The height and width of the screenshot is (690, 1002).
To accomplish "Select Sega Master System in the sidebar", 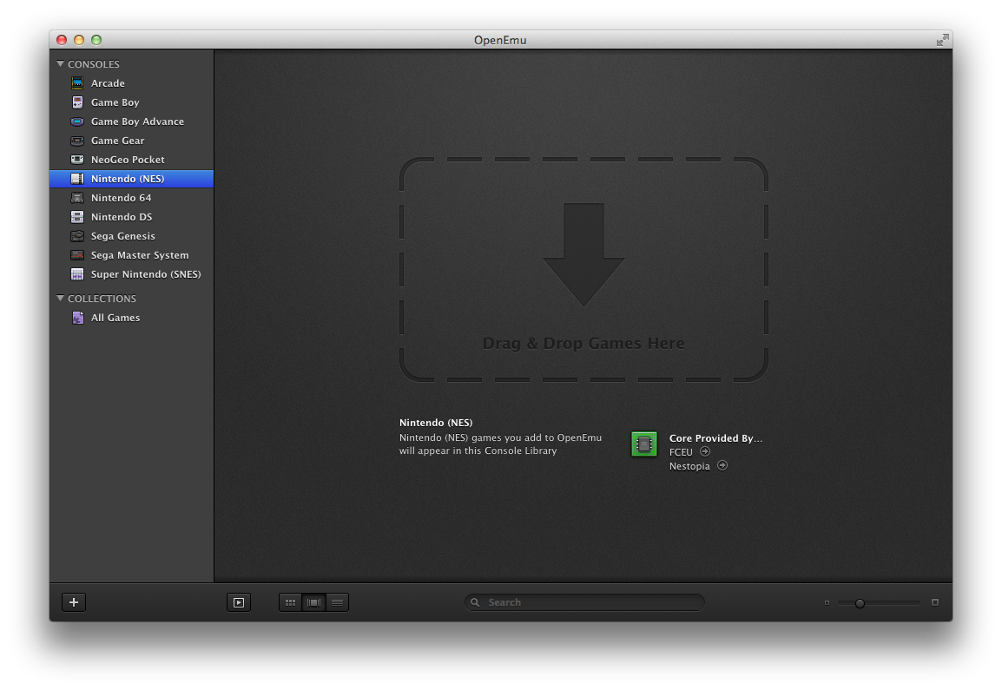I will pos(132,255).
